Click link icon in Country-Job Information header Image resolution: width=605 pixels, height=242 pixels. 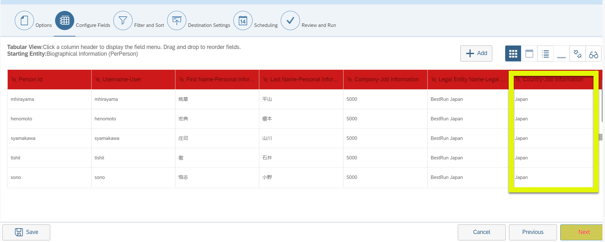[x=518, y=79]
